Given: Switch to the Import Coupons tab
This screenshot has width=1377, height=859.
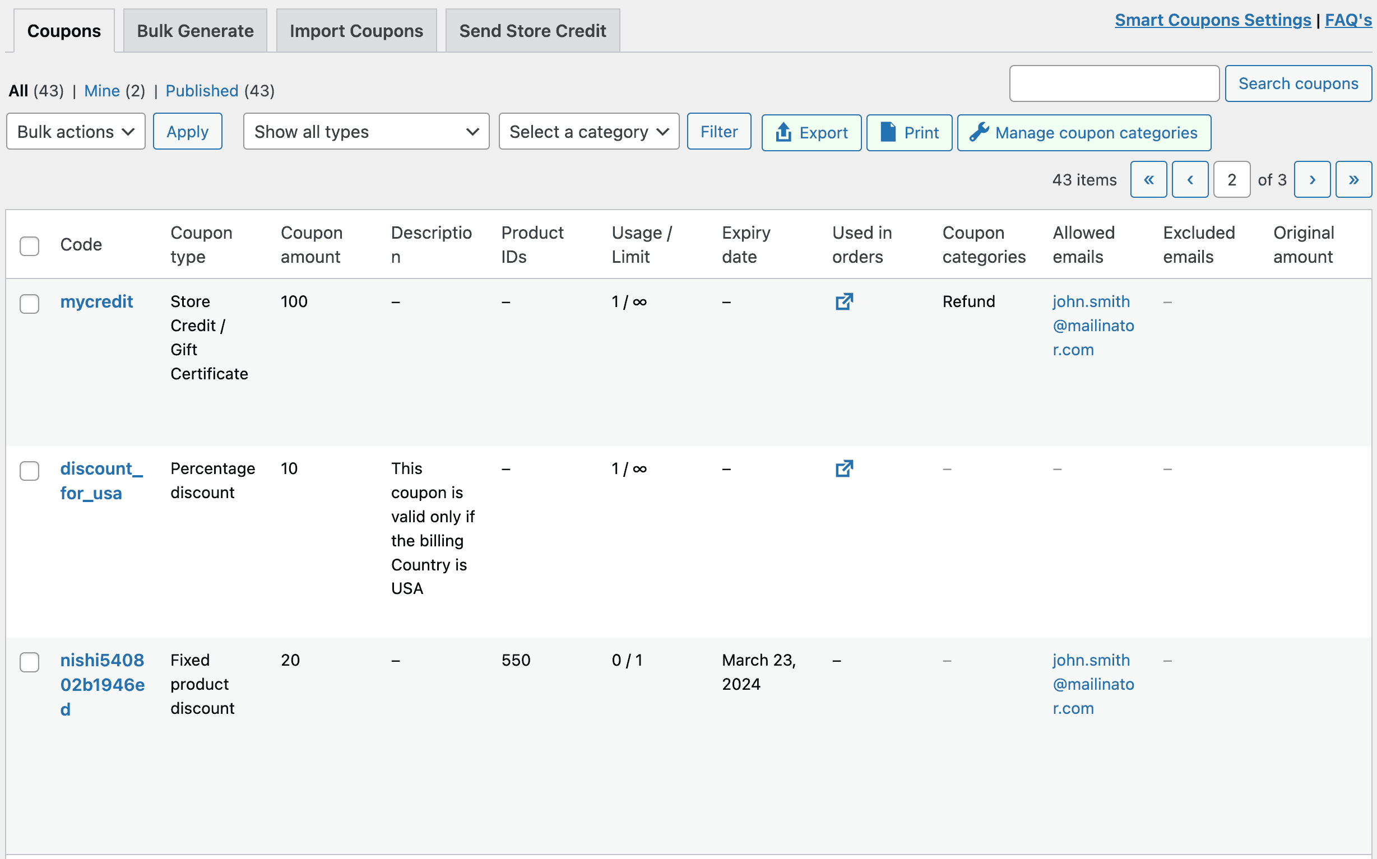Looking at the screenshot, I should tap(356, 30).
